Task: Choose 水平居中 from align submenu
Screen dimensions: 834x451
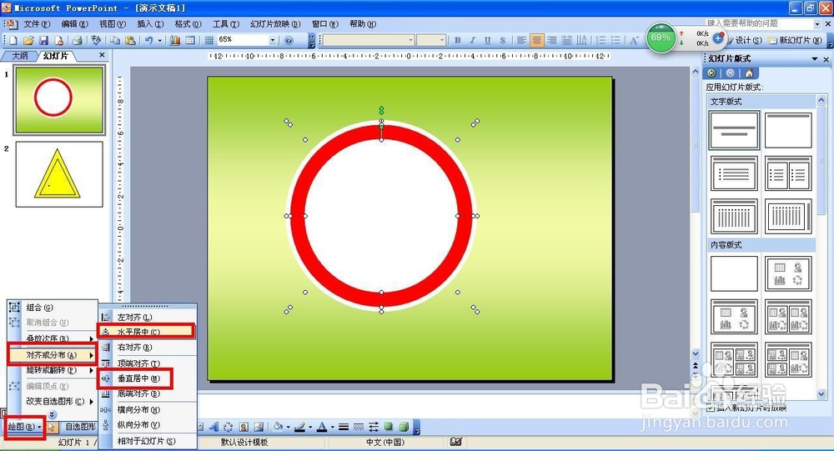Action: tap(146, 332)
